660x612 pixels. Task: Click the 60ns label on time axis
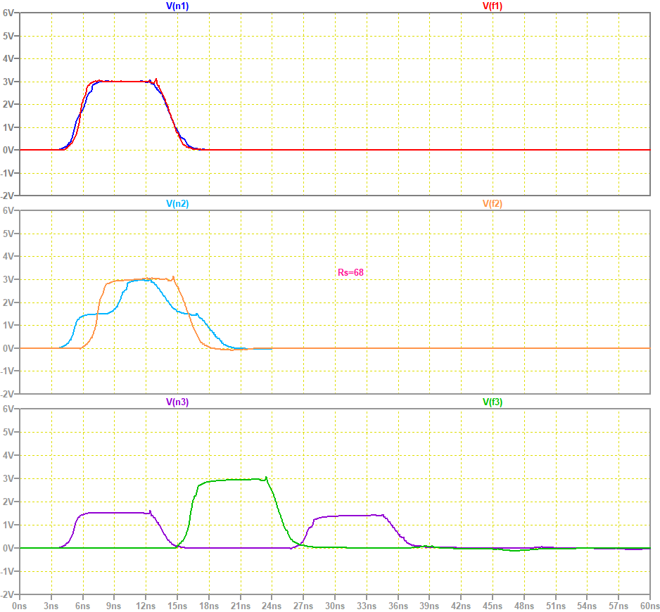coord(649,604)
